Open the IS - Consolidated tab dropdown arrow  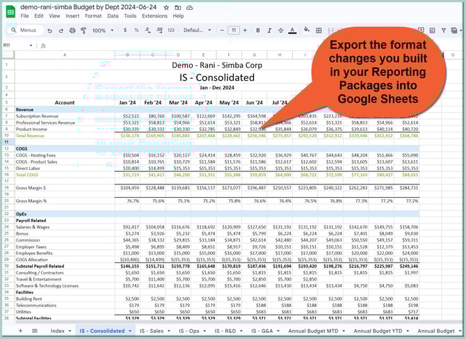[x=131, y=331]
